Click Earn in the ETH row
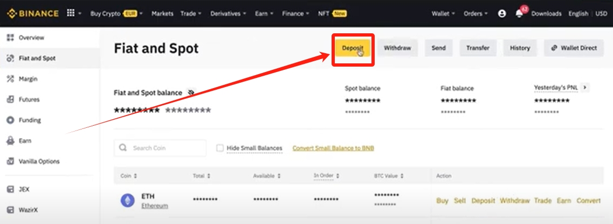This screenshot has height=224, width=613. [x=564, y=200]
